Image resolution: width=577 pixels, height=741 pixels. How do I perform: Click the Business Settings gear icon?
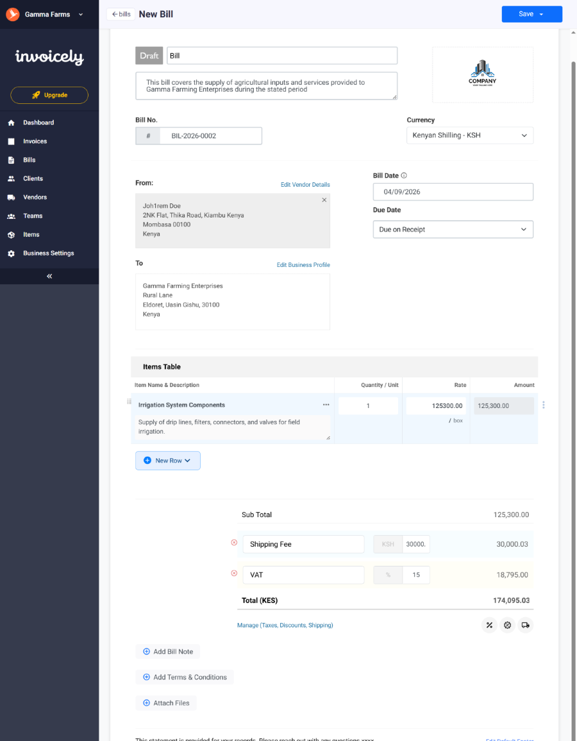(12, 253)
